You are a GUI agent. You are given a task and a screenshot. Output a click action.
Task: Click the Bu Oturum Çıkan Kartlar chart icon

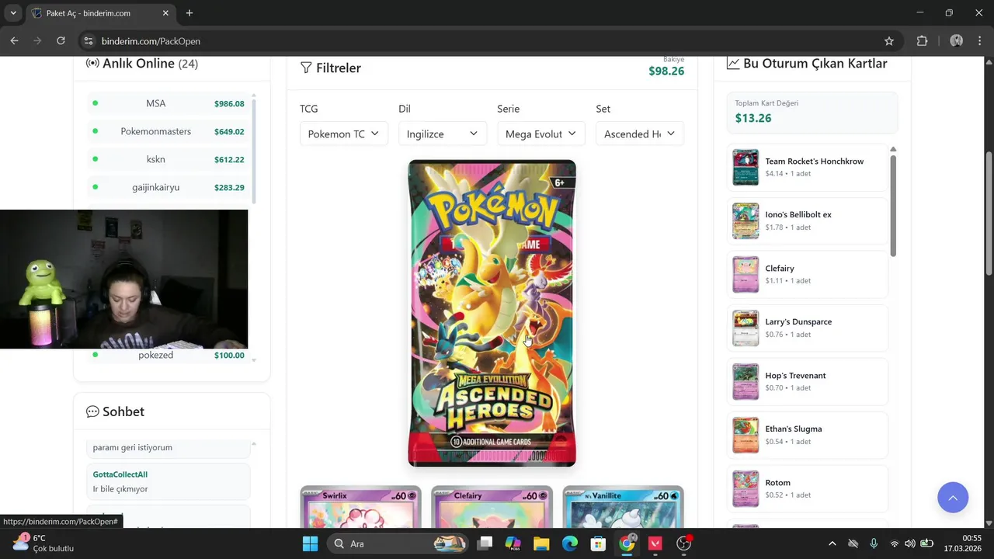[x=733, y=64]
